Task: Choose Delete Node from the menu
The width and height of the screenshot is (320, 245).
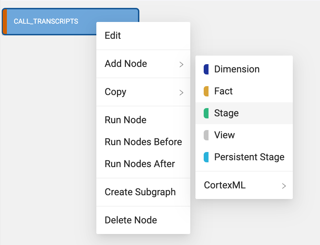Action: tap(131, 220)
